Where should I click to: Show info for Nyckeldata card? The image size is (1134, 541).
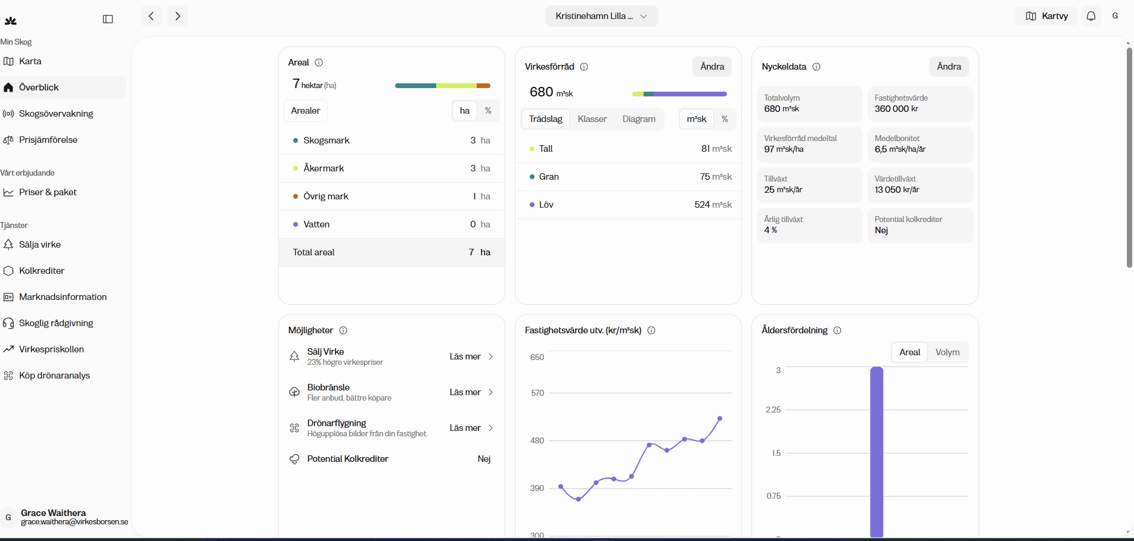point(816,67)
